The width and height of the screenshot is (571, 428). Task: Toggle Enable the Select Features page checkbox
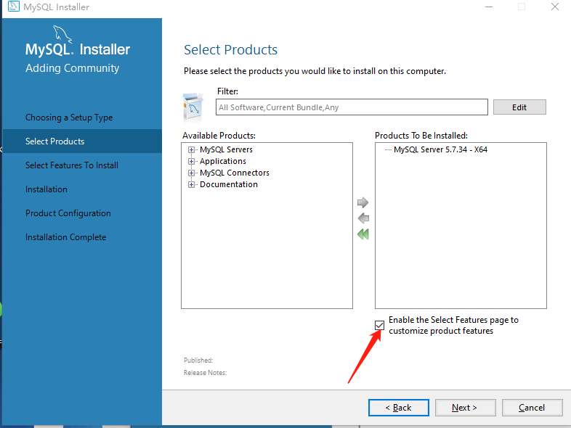379,325
